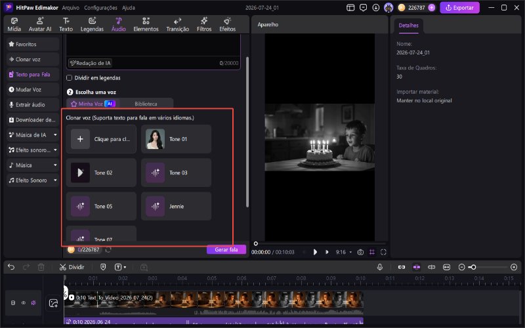Image resolution: width=525 pixels, height=328 pixels.
Task: Open the Filtros toolbar panel
Action: coord(204,25)
